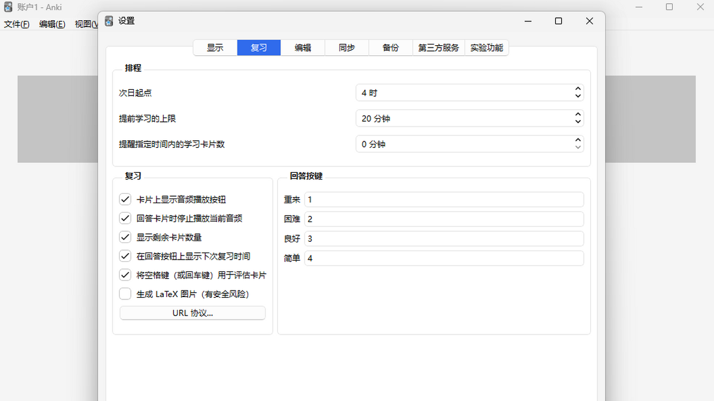Minimize the main Anki window

(x=639, y=7)
